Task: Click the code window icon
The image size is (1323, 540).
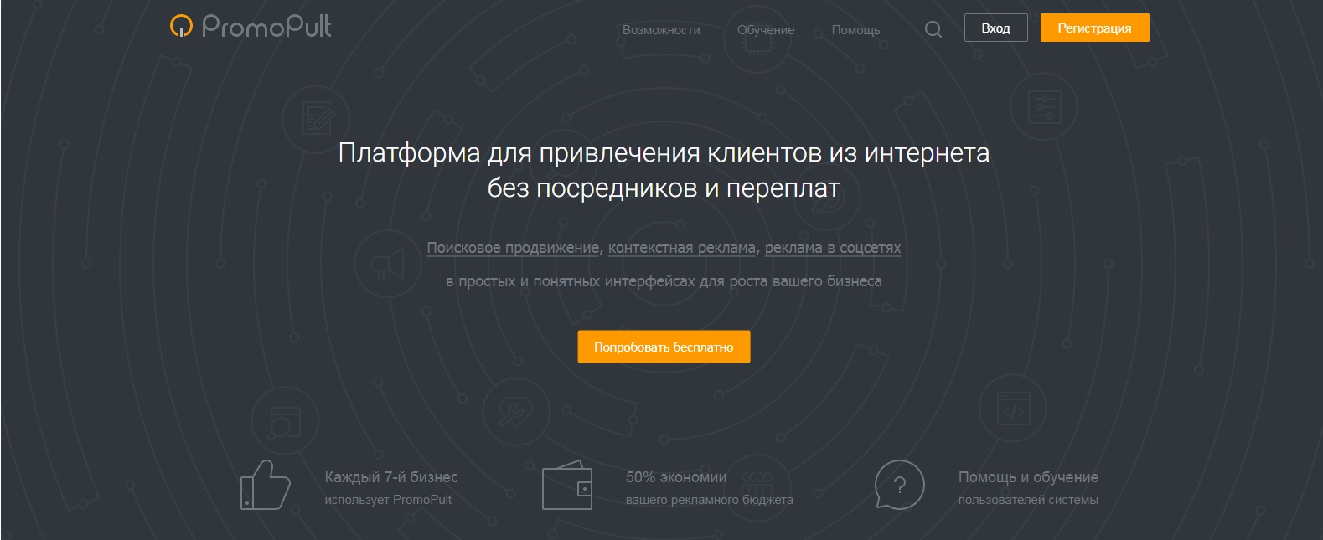Action: tap(1013, 410)
